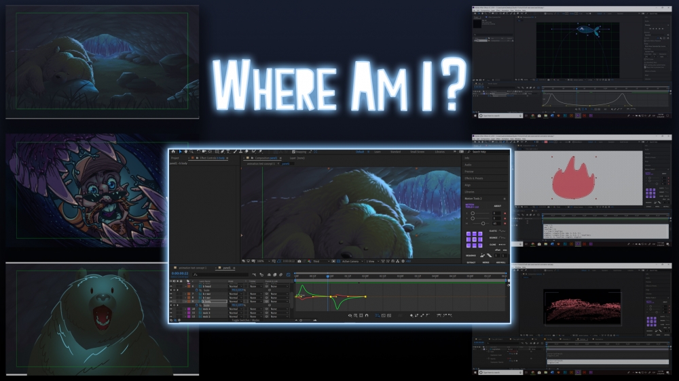Toggle the Snapping checkbox in the toolbar

[x=293, y=152]
